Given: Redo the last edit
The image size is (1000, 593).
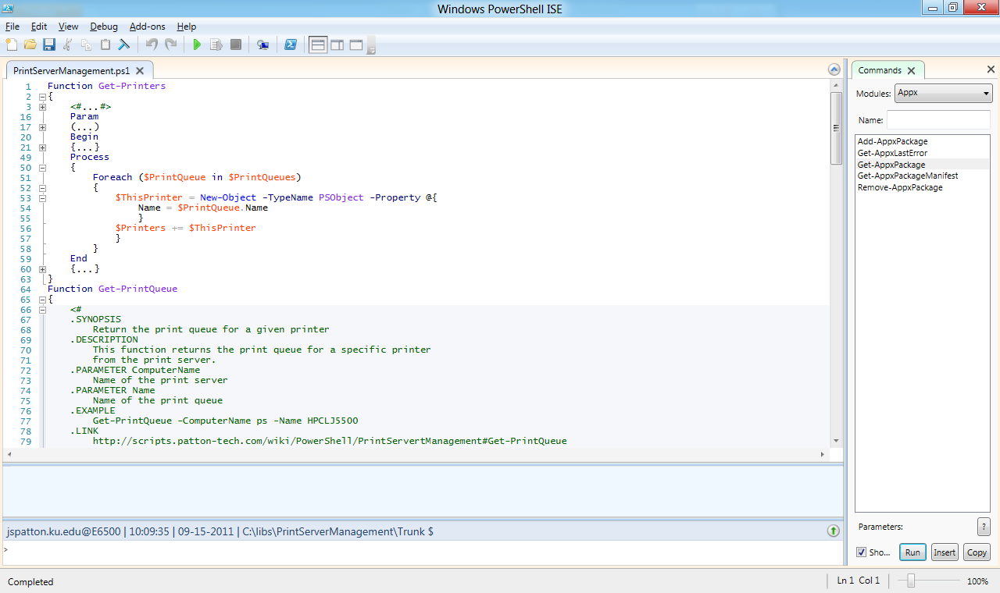Looking at the screenshot, I should 170,44.
